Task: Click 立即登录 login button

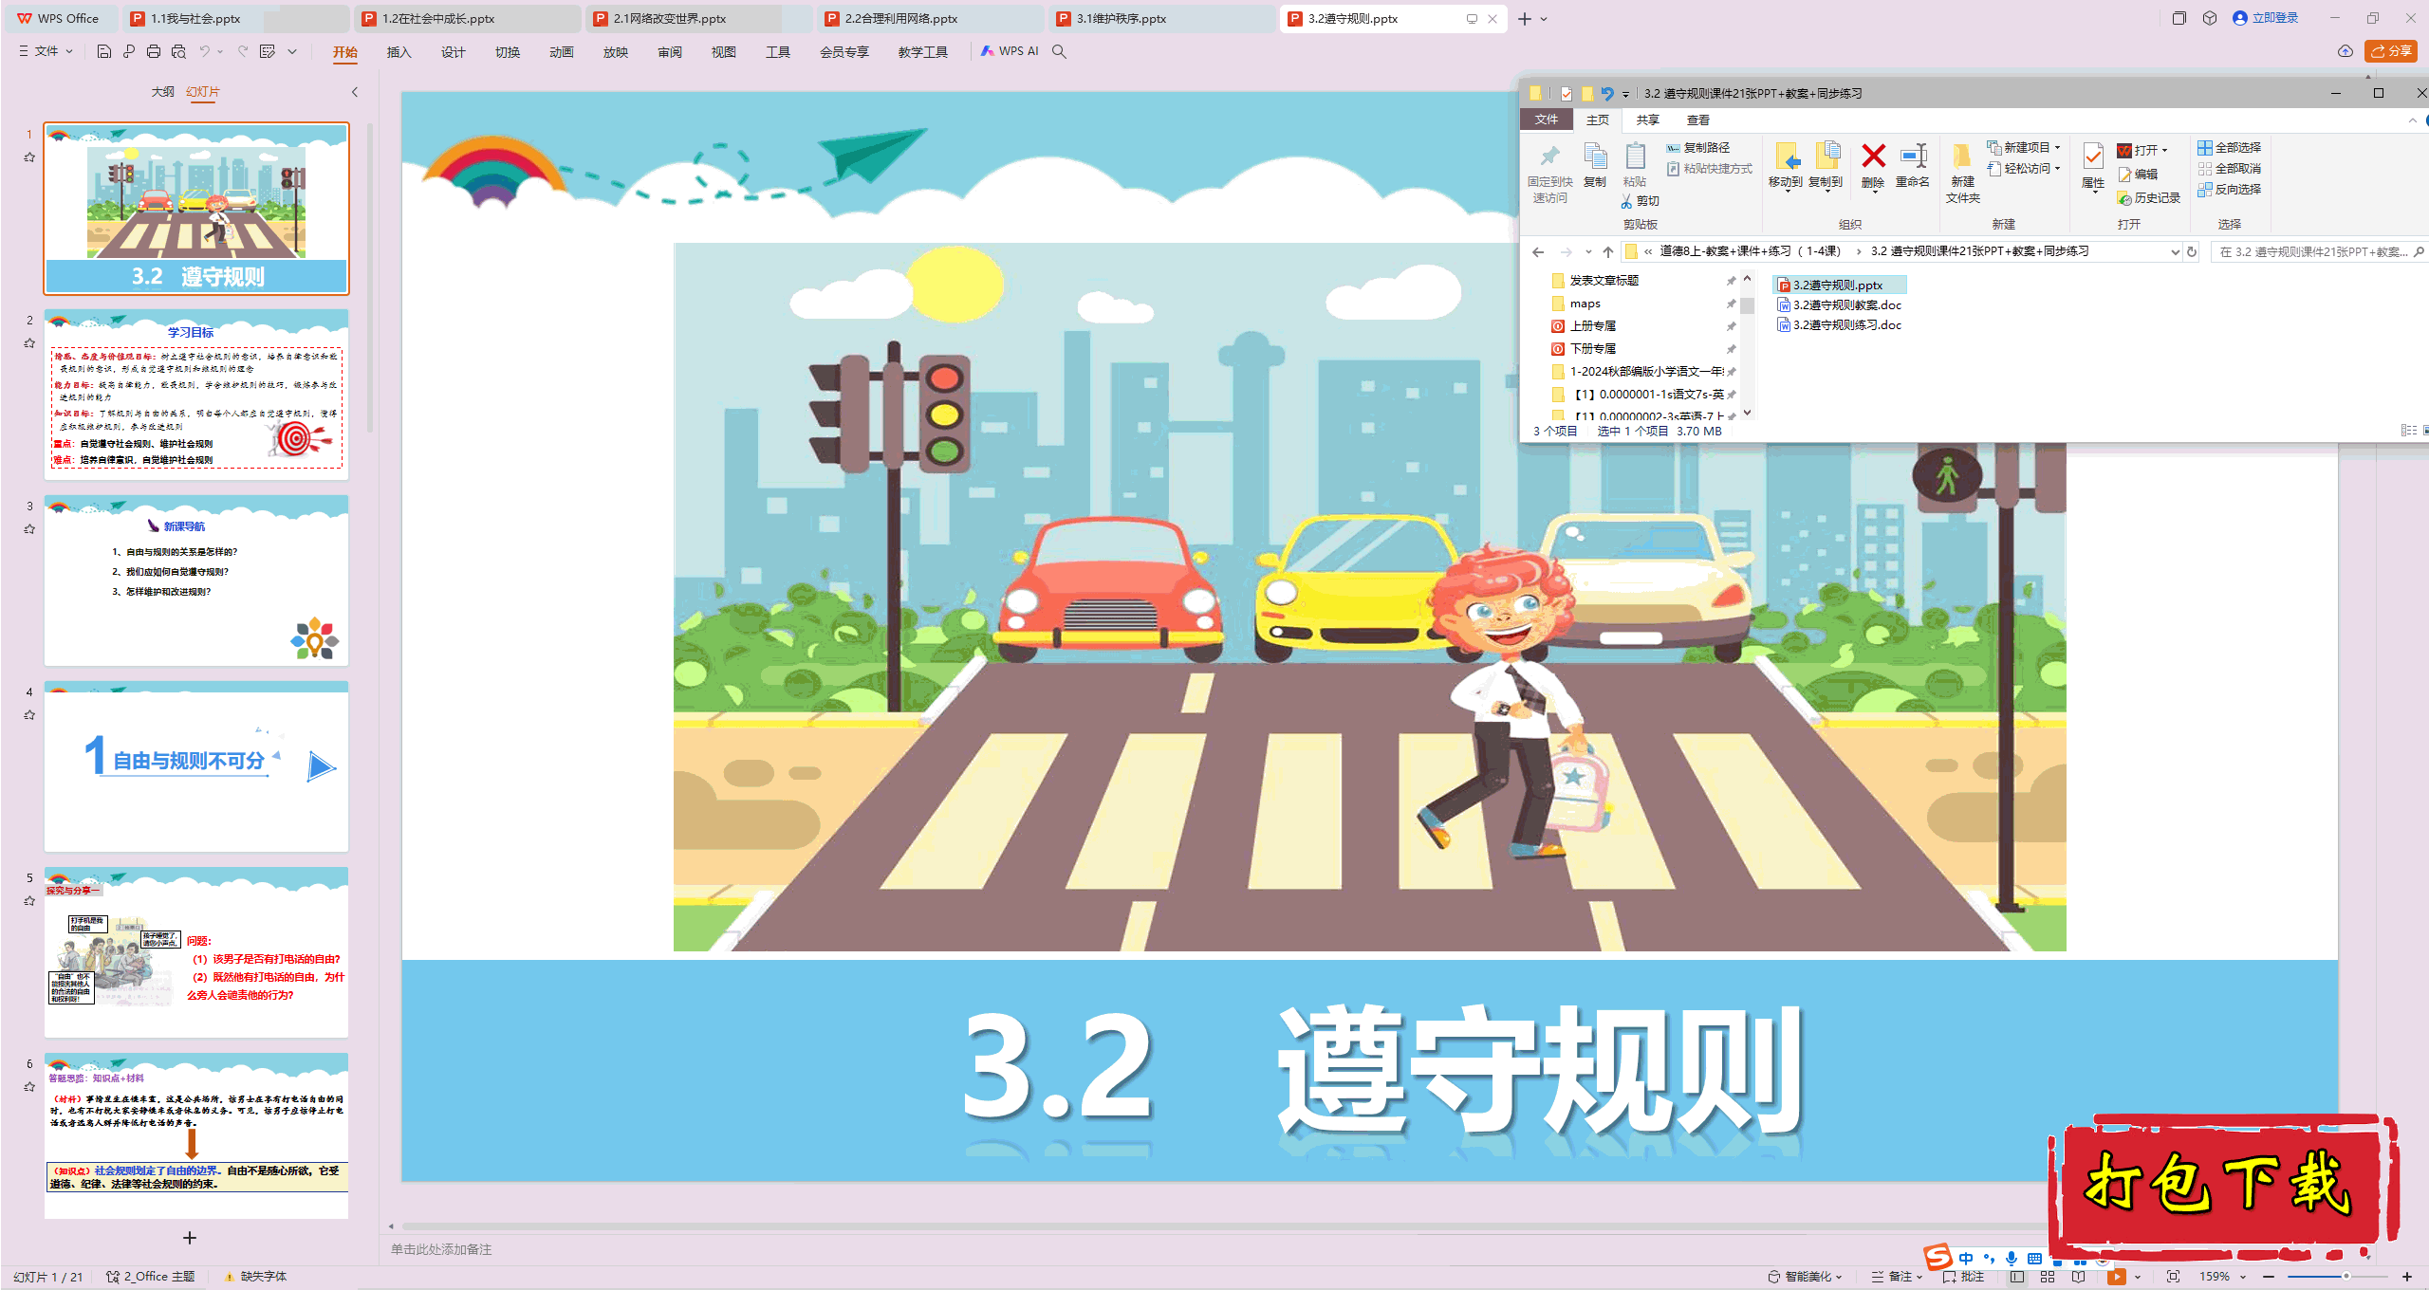Action: tap(2265, 18)
